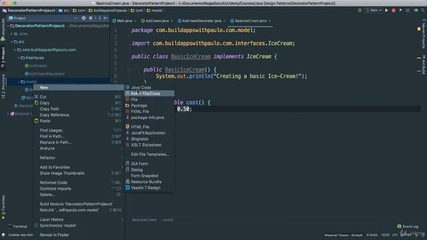Select Build Module 'DecoratorPatternProjecct'
This screenshot has height=240, width=427.
tap(79, 204)
